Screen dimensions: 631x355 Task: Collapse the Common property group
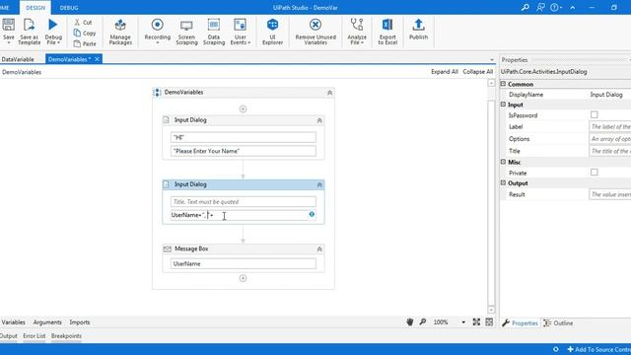point(503,84)
